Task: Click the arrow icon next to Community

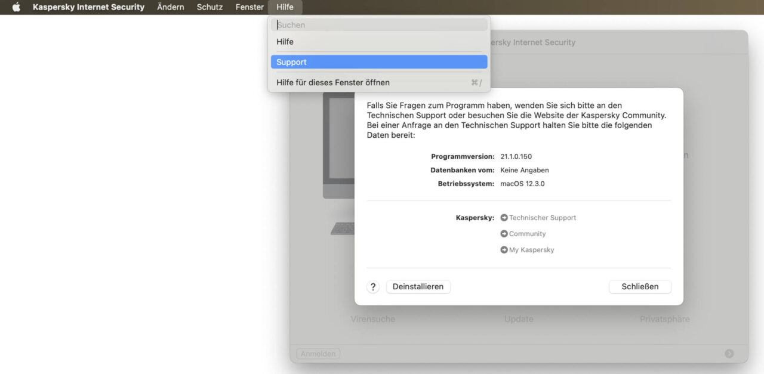Action: (x=504, y=233)
